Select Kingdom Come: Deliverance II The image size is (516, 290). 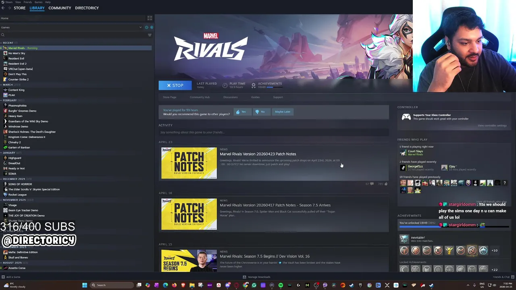point(27,137)
